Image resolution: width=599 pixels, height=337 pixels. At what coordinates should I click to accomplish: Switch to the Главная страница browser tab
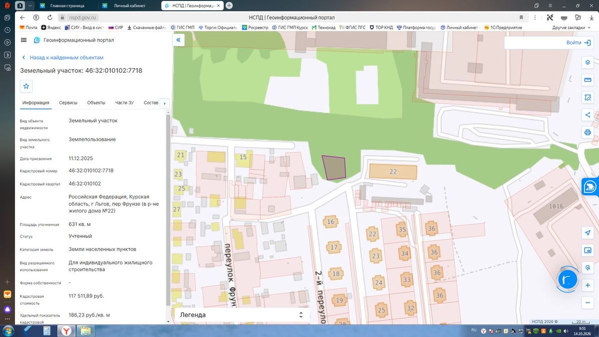[x=67, y=5]
